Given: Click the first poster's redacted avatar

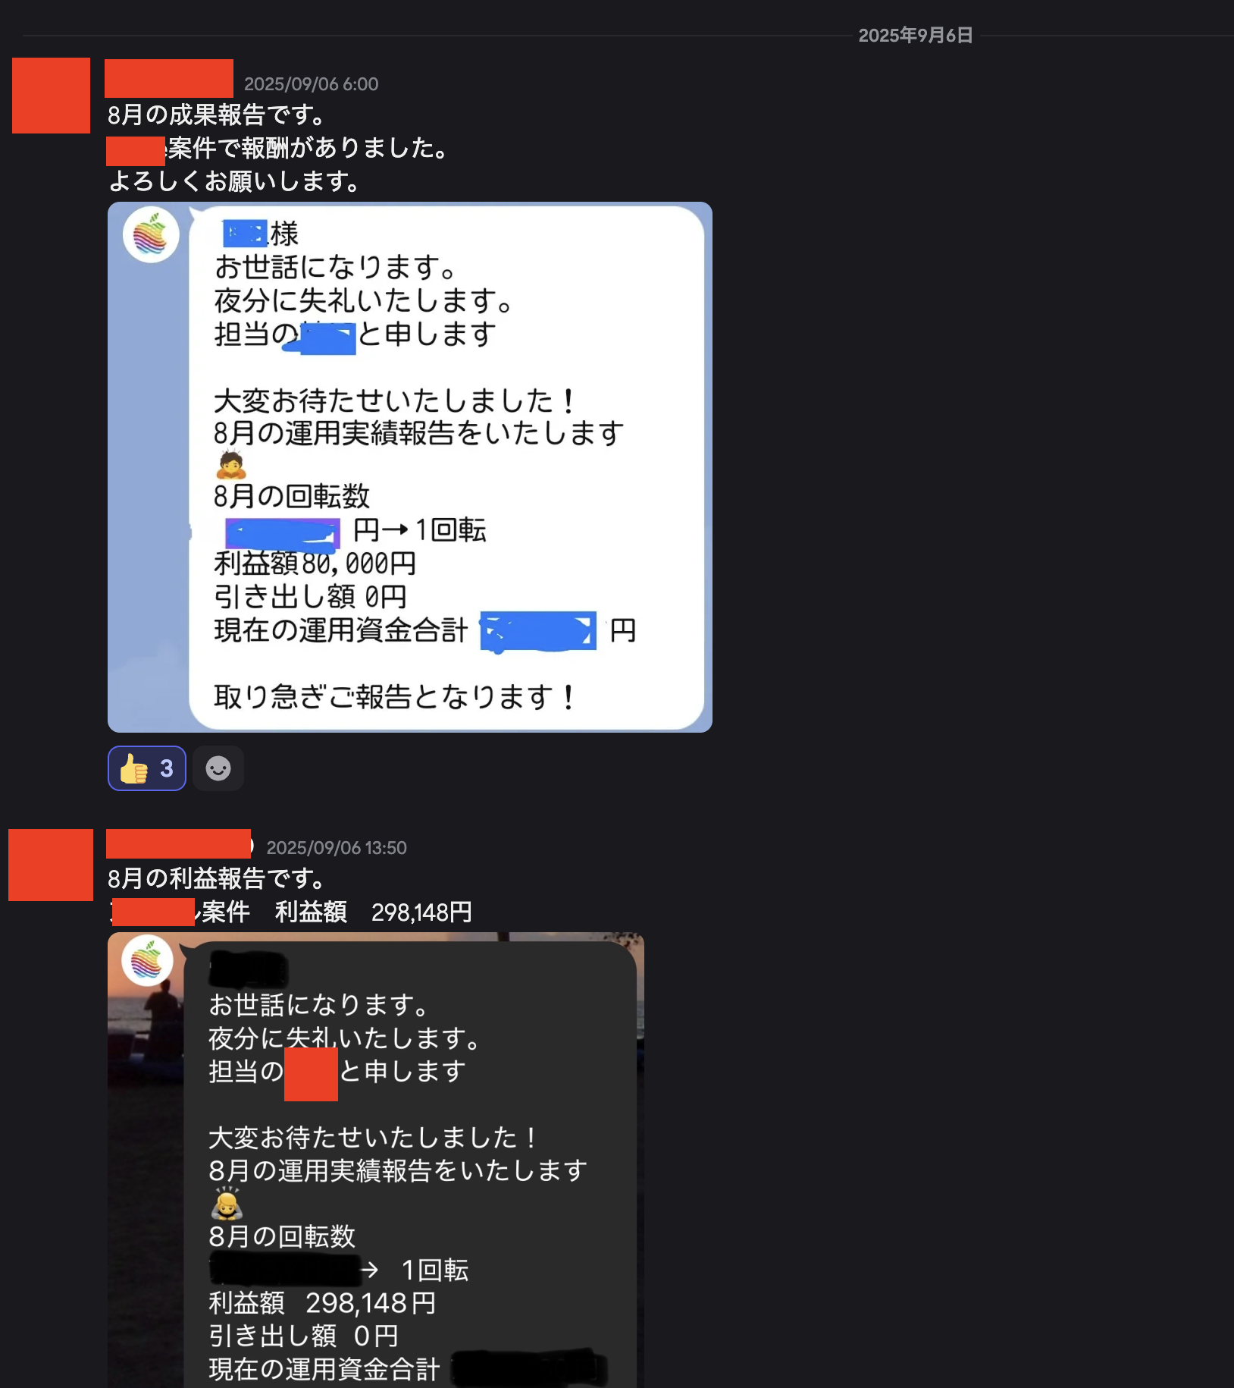Looking at the screenshot, I should coord(51,96).
